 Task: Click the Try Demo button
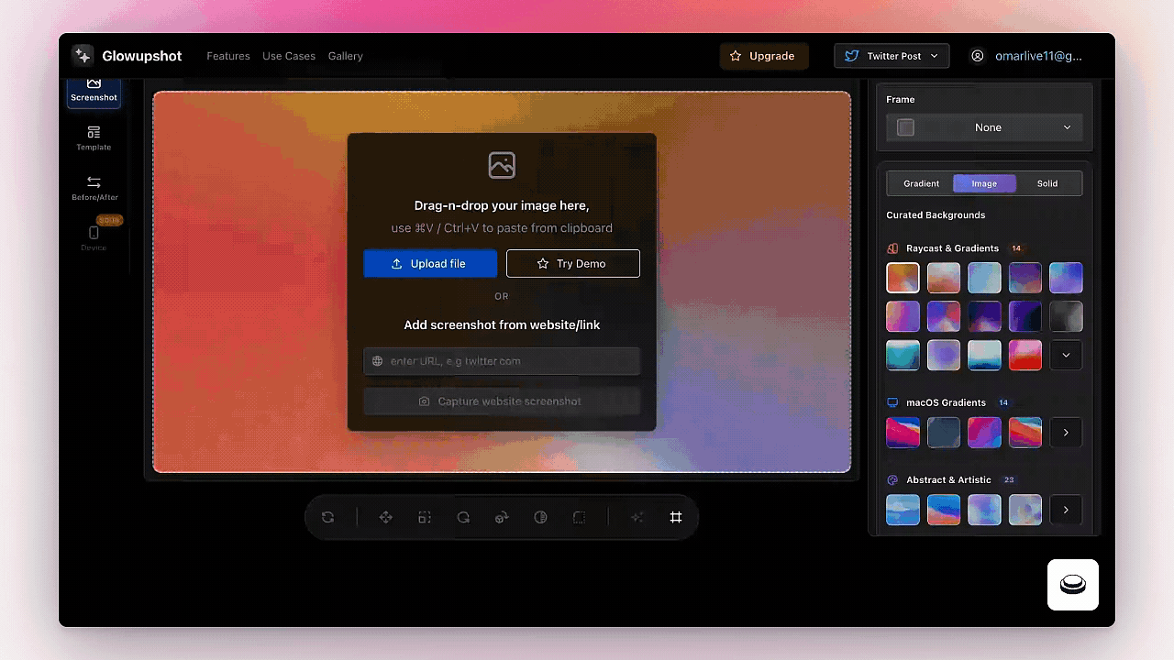tap(572, 263)
